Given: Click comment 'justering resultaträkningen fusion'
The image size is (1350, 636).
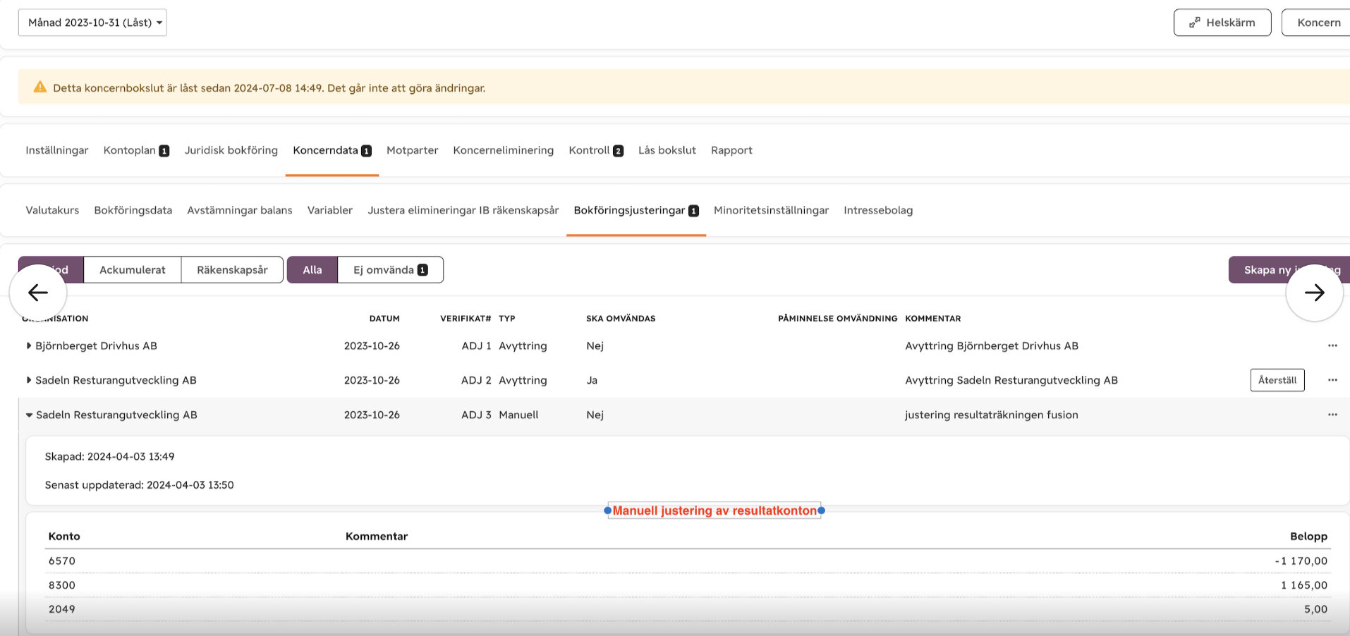Looking at the screenshot, I should (992, 415).
